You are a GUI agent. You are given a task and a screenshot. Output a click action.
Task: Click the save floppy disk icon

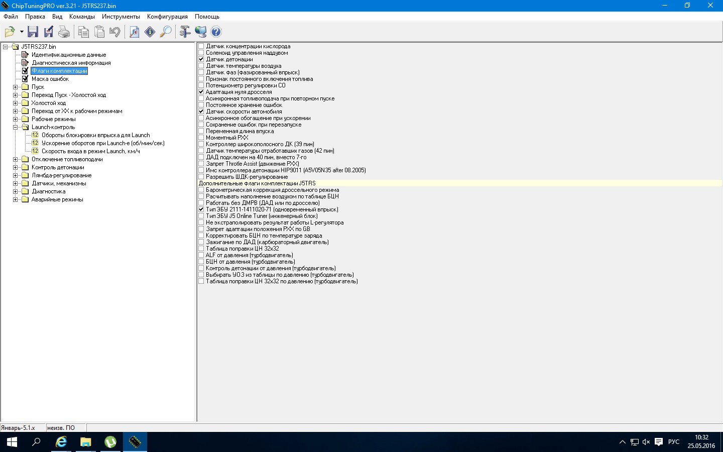33,32
